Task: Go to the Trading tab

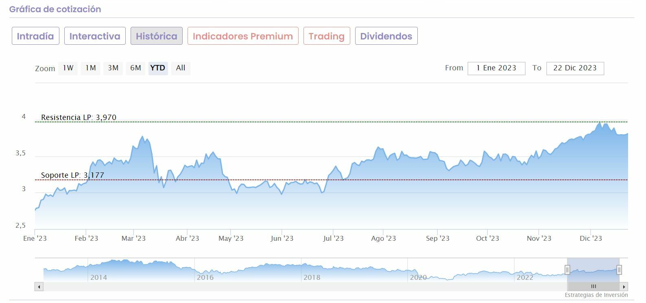Action: coord(327,36)
